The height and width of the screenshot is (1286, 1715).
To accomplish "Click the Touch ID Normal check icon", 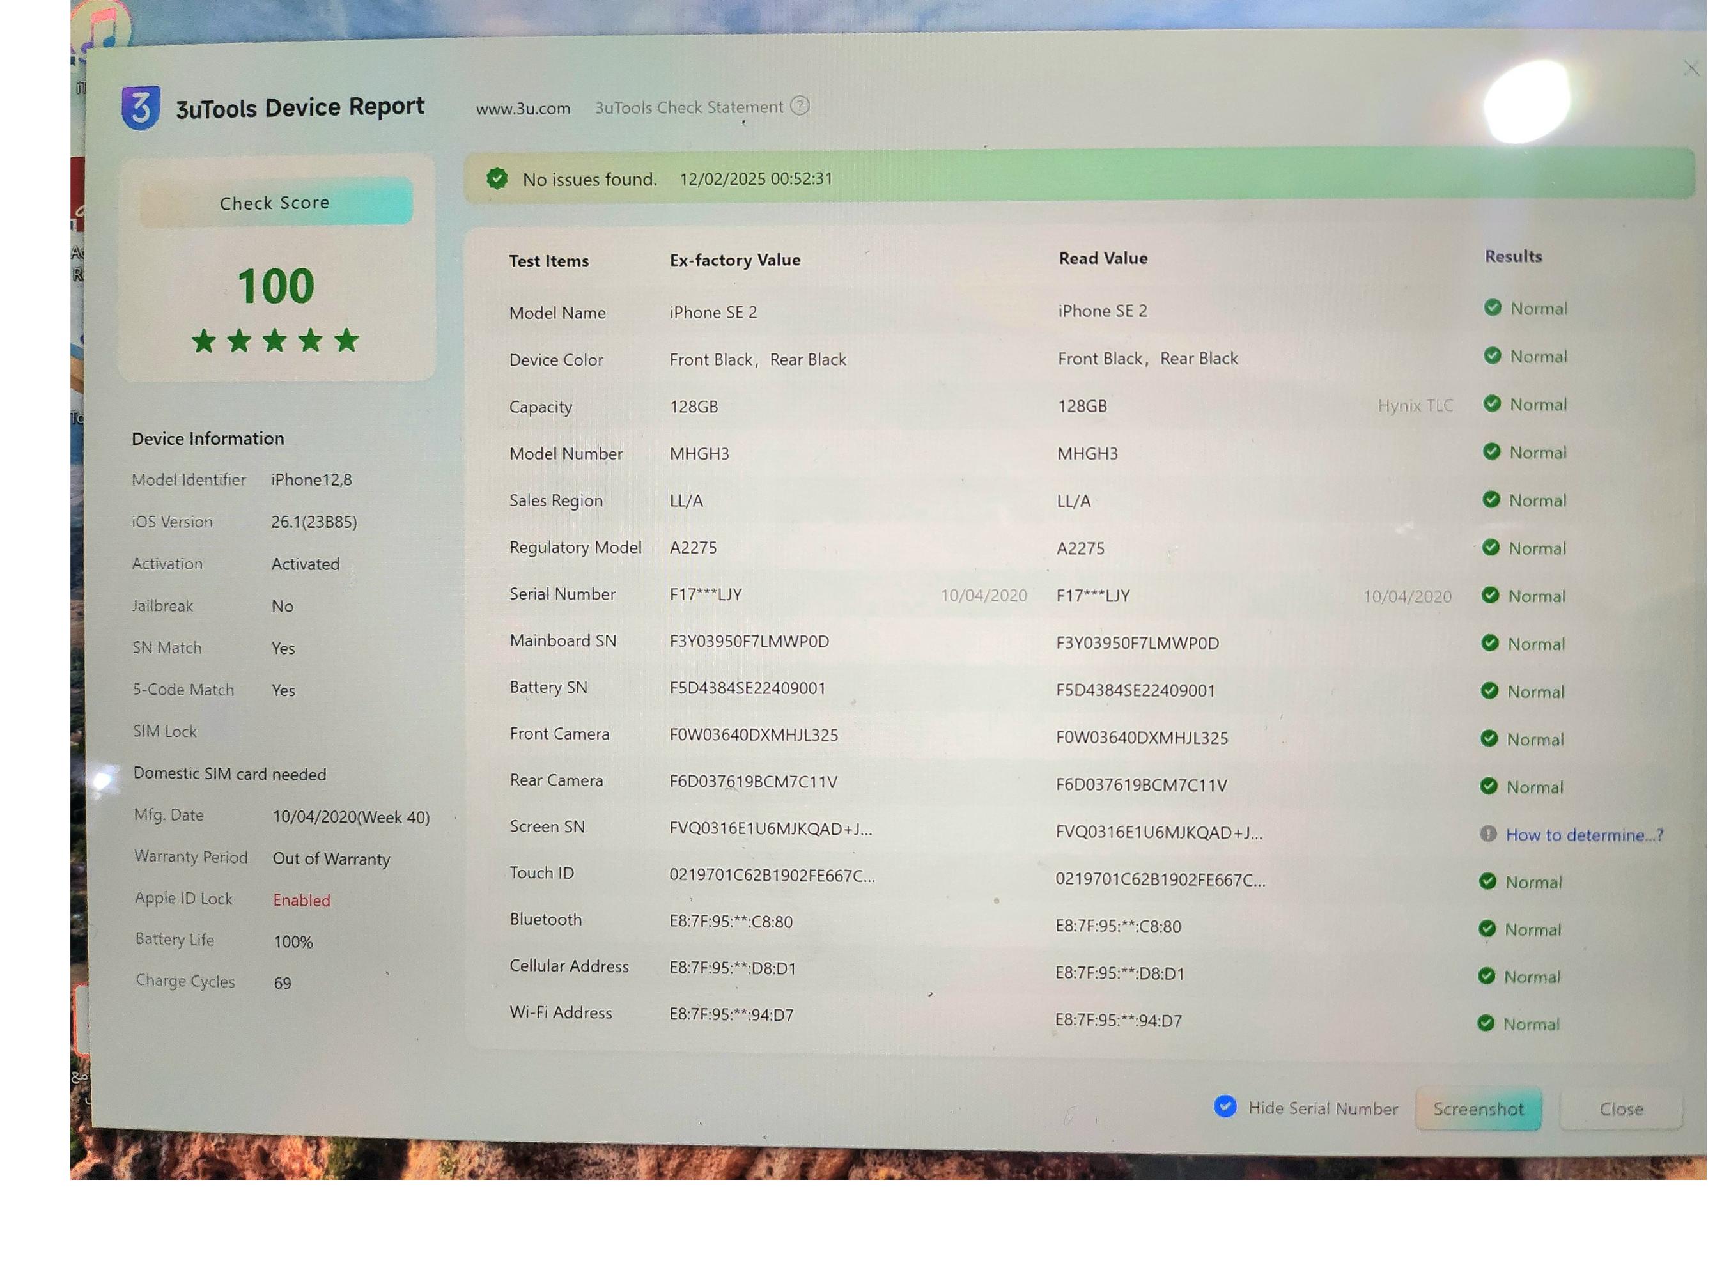I will [x=1487, y=881].
